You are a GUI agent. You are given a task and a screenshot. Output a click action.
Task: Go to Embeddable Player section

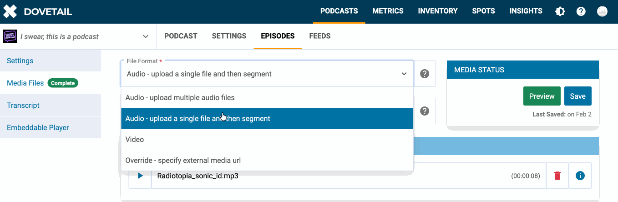(38, 127)
